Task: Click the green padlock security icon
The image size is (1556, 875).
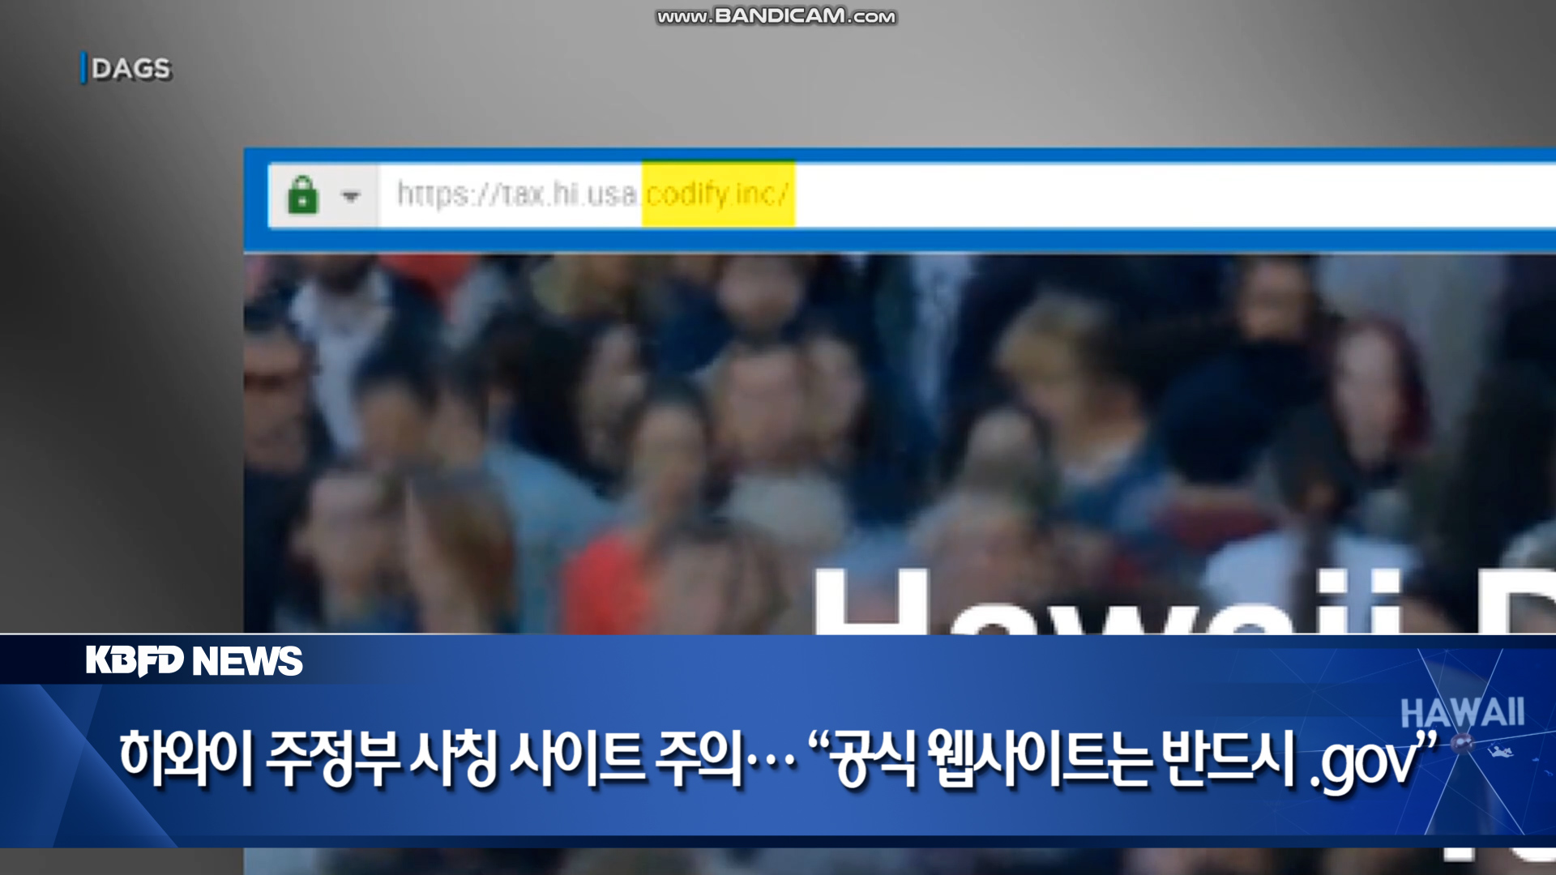Action: (302, 195)
